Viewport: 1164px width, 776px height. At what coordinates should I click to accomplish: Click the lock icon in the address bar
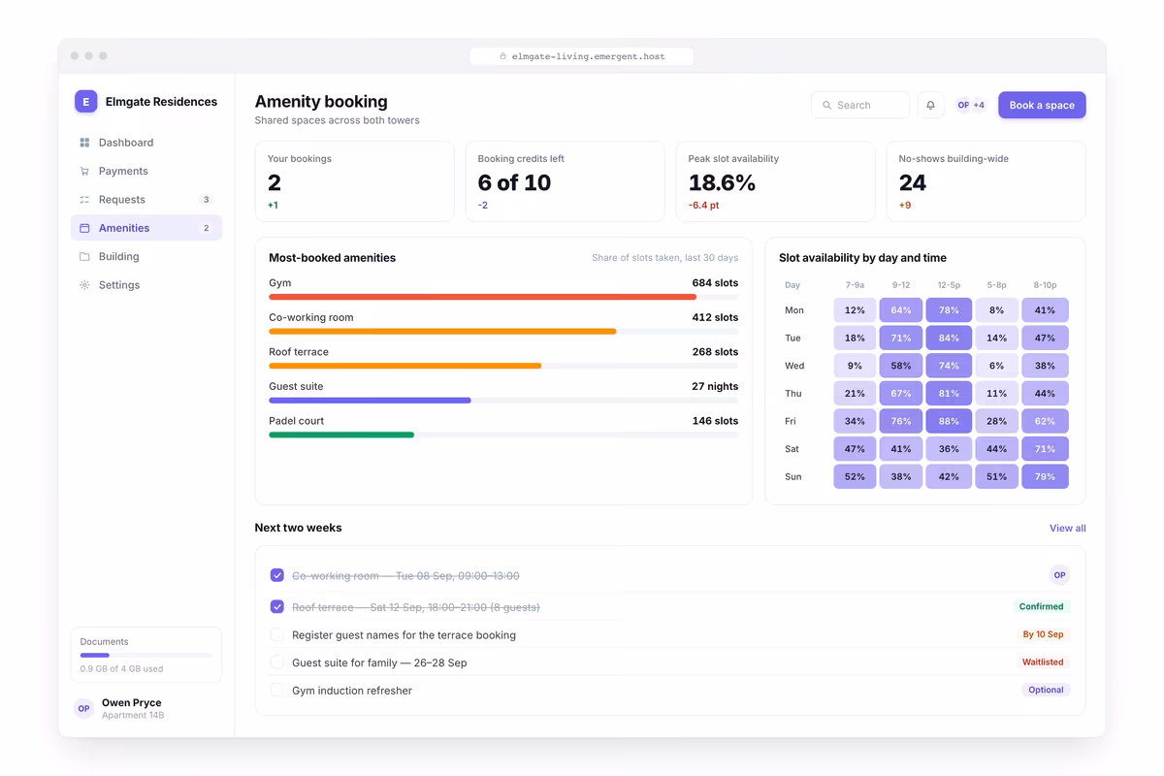coord(502,56)
